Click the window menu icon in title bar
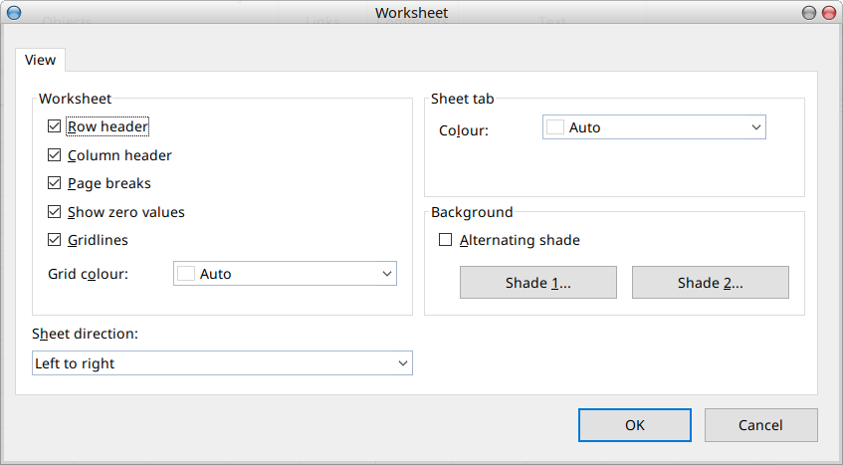The width and height of the screenshot is (843, 465). (x=14, y=13)
